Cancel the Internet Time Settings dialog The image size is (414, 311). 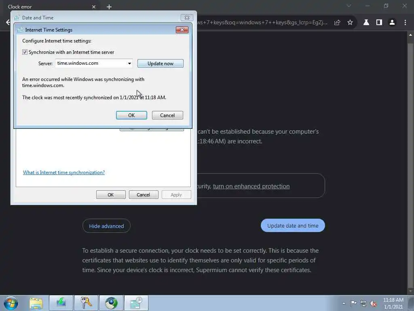coord(167,115)
